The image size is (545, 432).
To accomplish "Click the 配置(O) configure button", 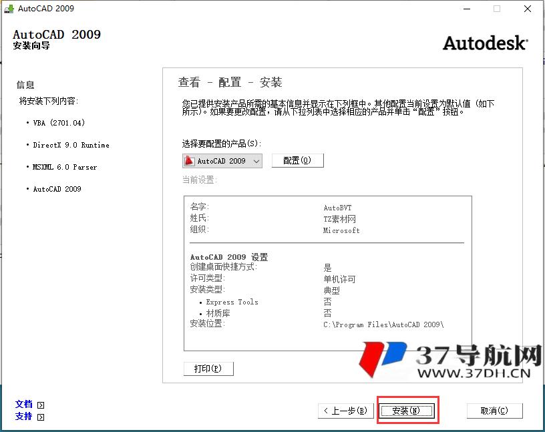I will 297,160.
